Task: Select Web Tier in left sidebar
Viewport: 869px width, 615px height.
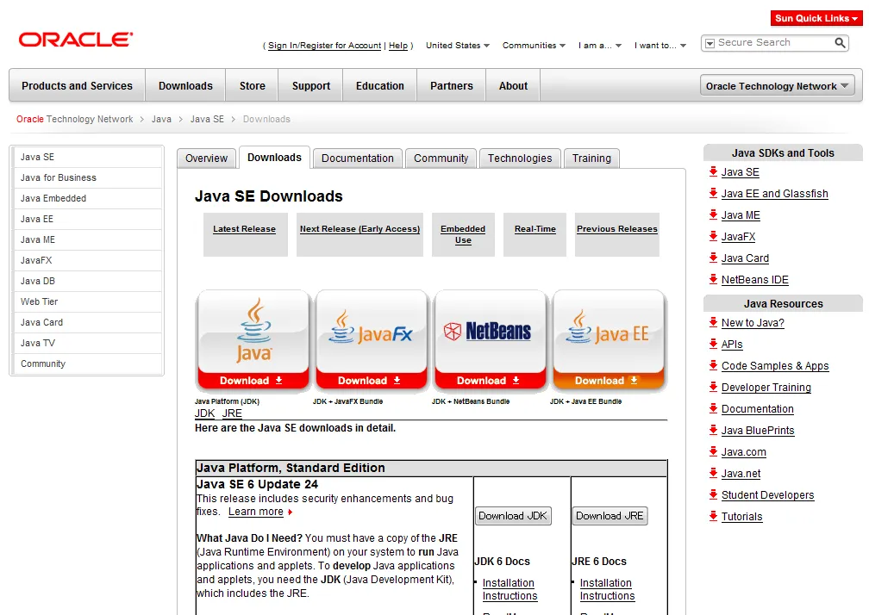Action: point(88,301)
